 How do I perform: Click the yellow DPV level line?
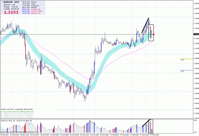[186, 59]
